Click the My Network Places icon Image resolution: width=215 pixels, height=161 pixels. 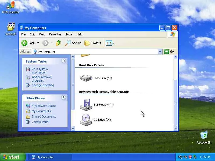pos(28,106)
